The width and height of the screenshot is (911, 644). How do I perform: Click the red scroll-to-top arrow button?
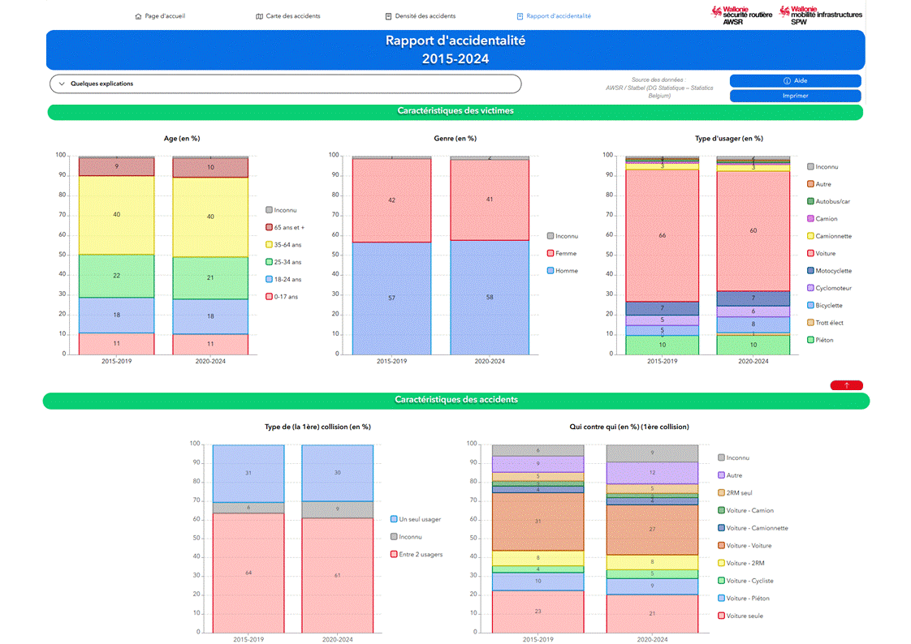coord(847,385)
